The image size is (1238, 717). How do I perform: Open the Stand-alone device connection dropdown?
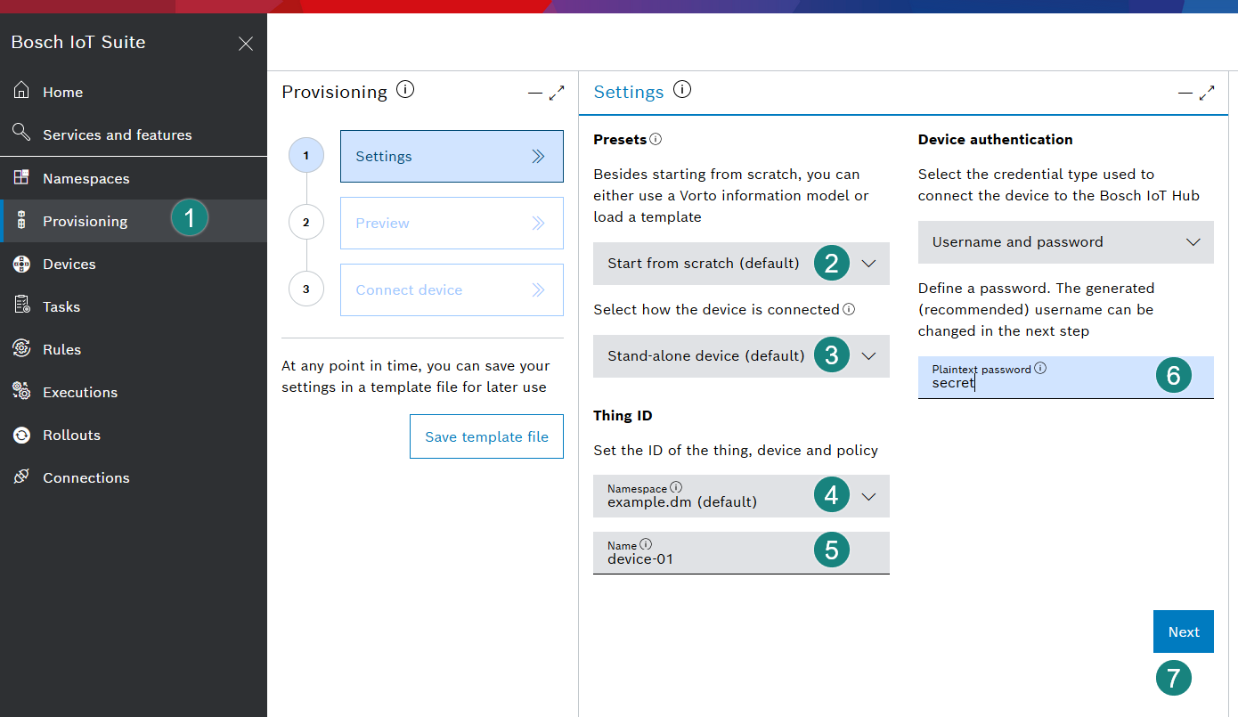coord(741,356)
